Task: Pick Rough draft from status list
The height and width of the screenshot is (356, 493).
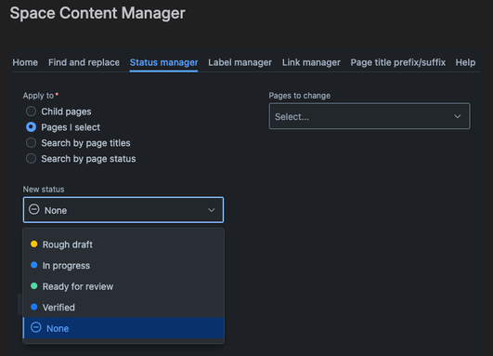Action: pyautogui.click(x=123, y=244)
